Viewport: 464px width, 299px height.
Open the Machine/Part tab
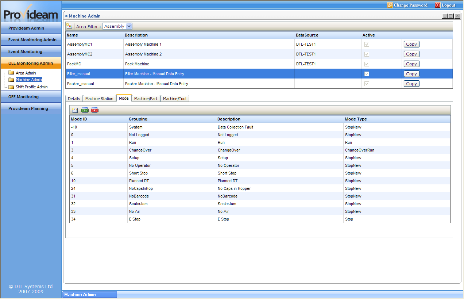146,99
